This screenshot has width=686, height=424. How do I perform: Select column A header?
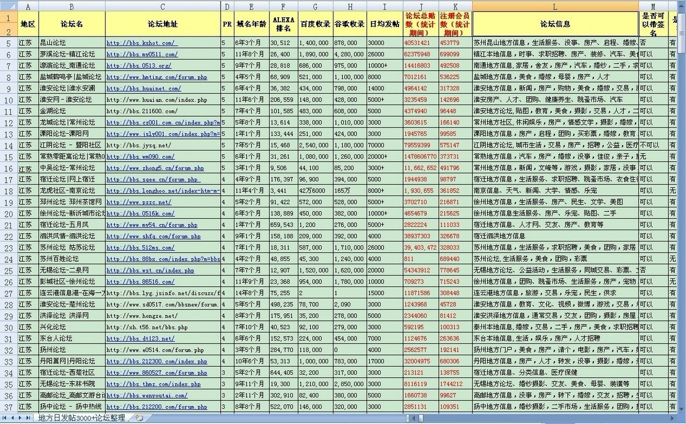point(27,6)
